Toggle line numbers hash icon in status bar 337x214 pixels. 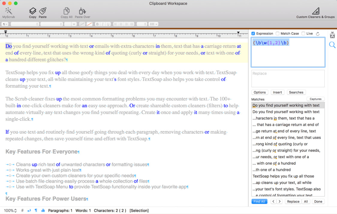22,210
